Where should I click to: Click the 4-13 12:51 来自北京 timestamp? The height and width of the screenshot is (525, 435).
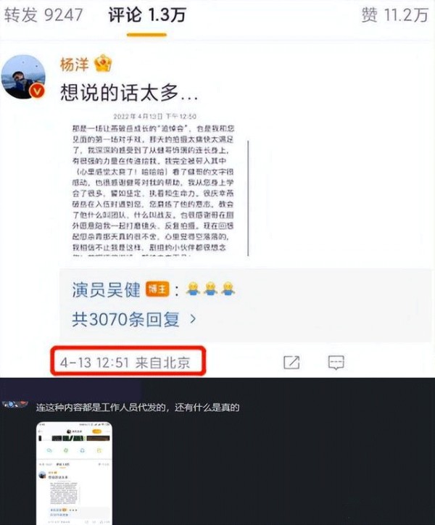pyautogui.click(x=125, y=363)
